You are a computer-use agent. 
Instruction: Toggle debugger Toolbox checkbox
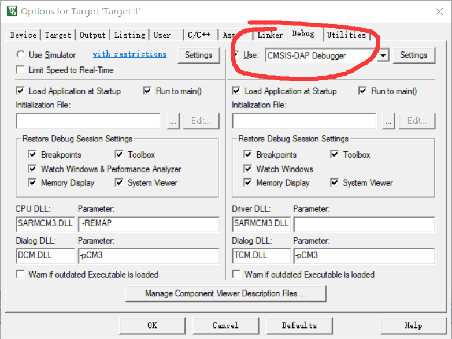(x=335, y=154)
